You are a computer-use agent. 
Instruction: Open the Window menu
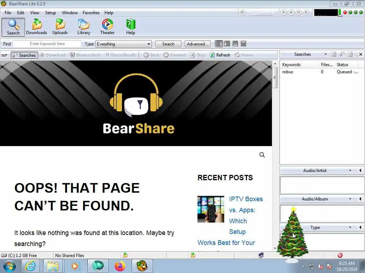(70, 13)
